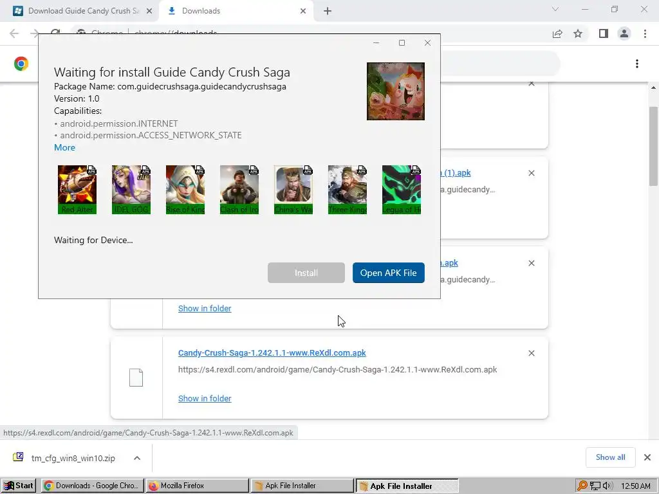Open the Candy-Crush-Saga-1.242.1.1 apk link
This screenshot has width=659, height=494.
tap(272, 353)
